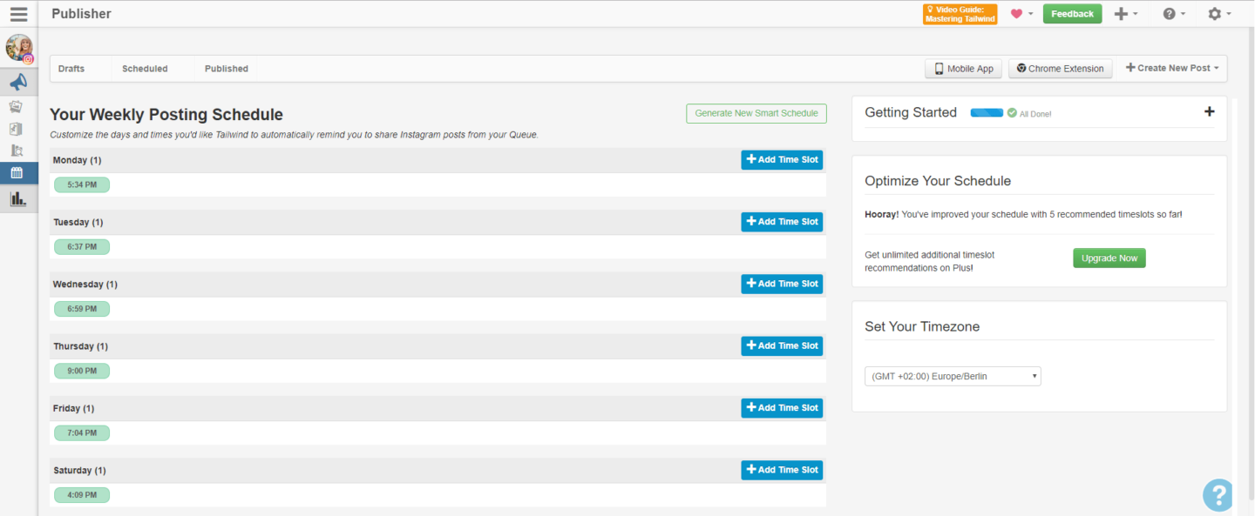Click the Getting Started progress bar
The height and width of the screenshot is (516, 1255).
(987, 113)
